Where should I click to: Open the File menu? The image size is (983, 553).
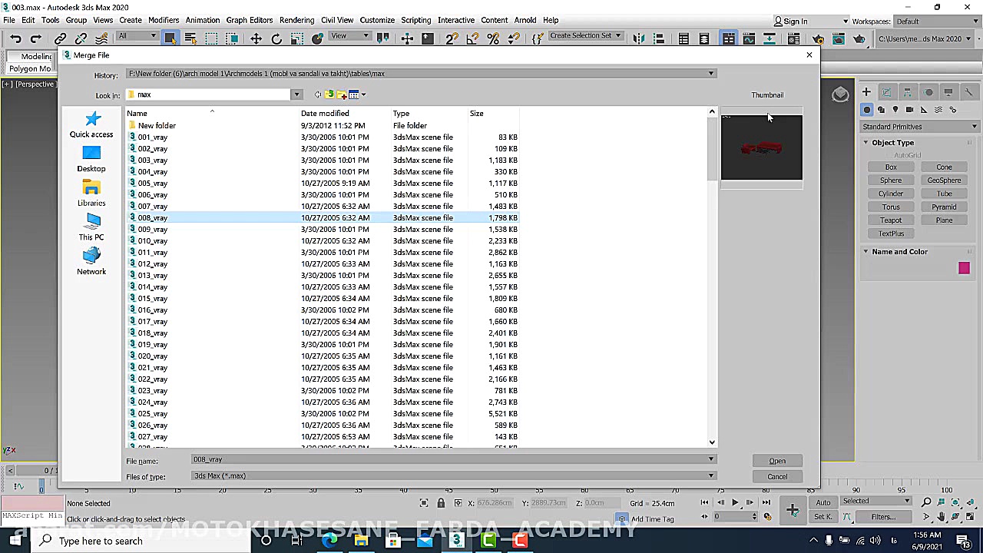[x=9, y=20]
